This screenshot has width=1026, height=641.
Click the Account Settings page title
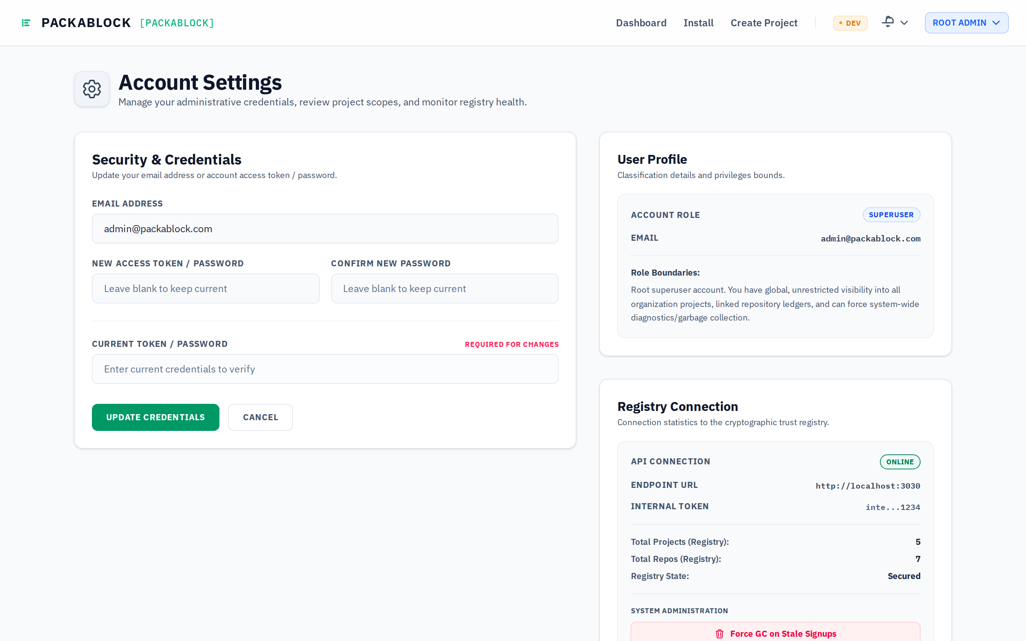(200, 82)
